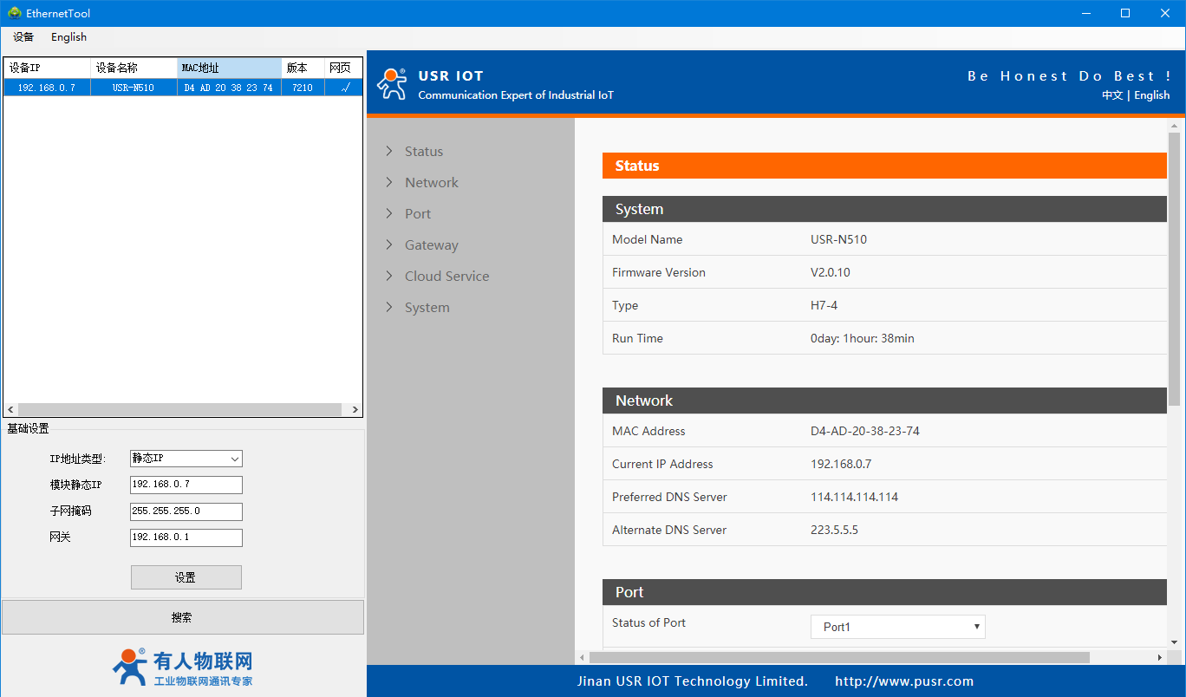Open the Status of Port dropdown
The width and height of the screenshot is (1186, 697).
tap(897, 627)
